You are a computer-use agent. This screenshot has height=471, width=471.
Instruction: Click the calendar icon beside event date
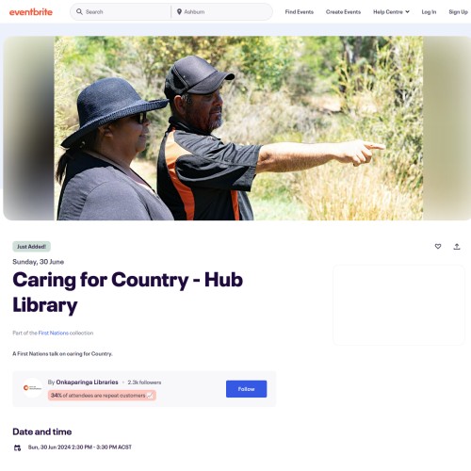pos(17,447)
